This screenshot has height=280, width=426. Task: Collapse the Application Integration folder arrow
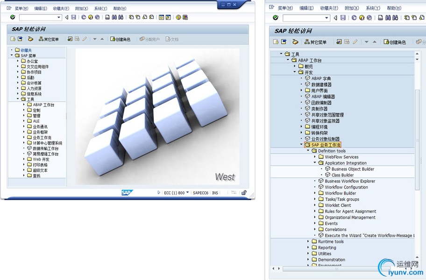[x=315, y=163]
